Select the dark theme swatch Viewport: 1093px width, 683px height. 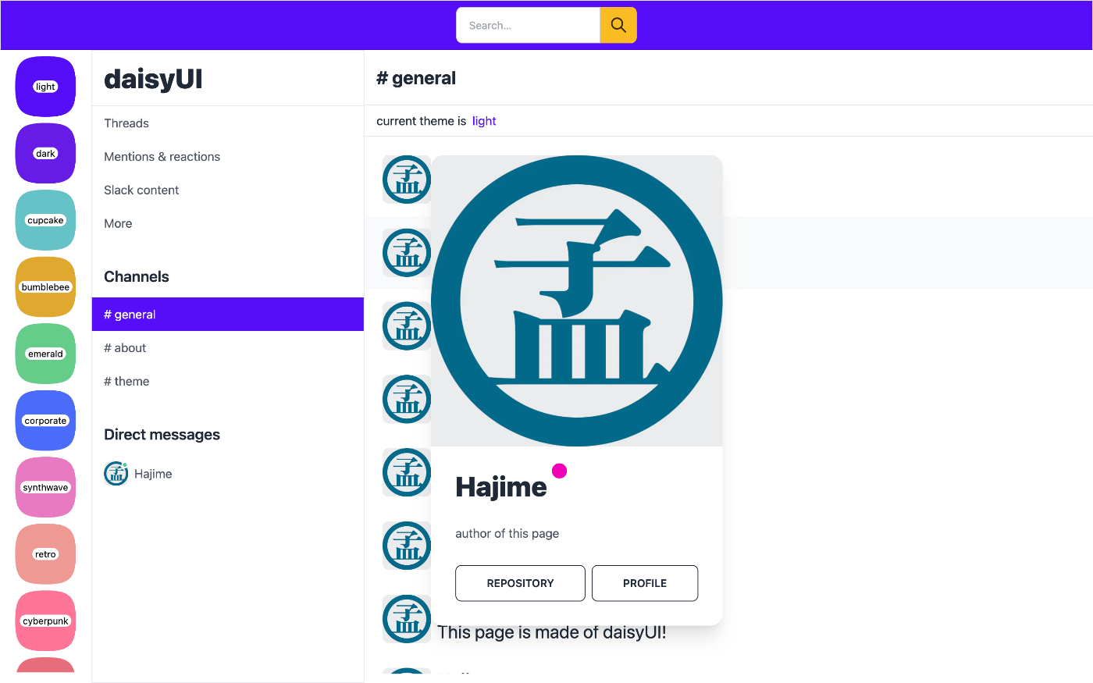click(45, 153)
